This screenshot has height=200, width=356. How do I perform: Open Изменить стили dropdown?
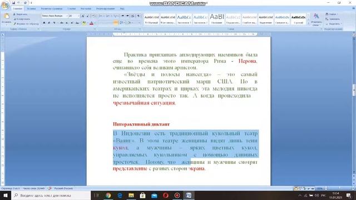[316, 19]
